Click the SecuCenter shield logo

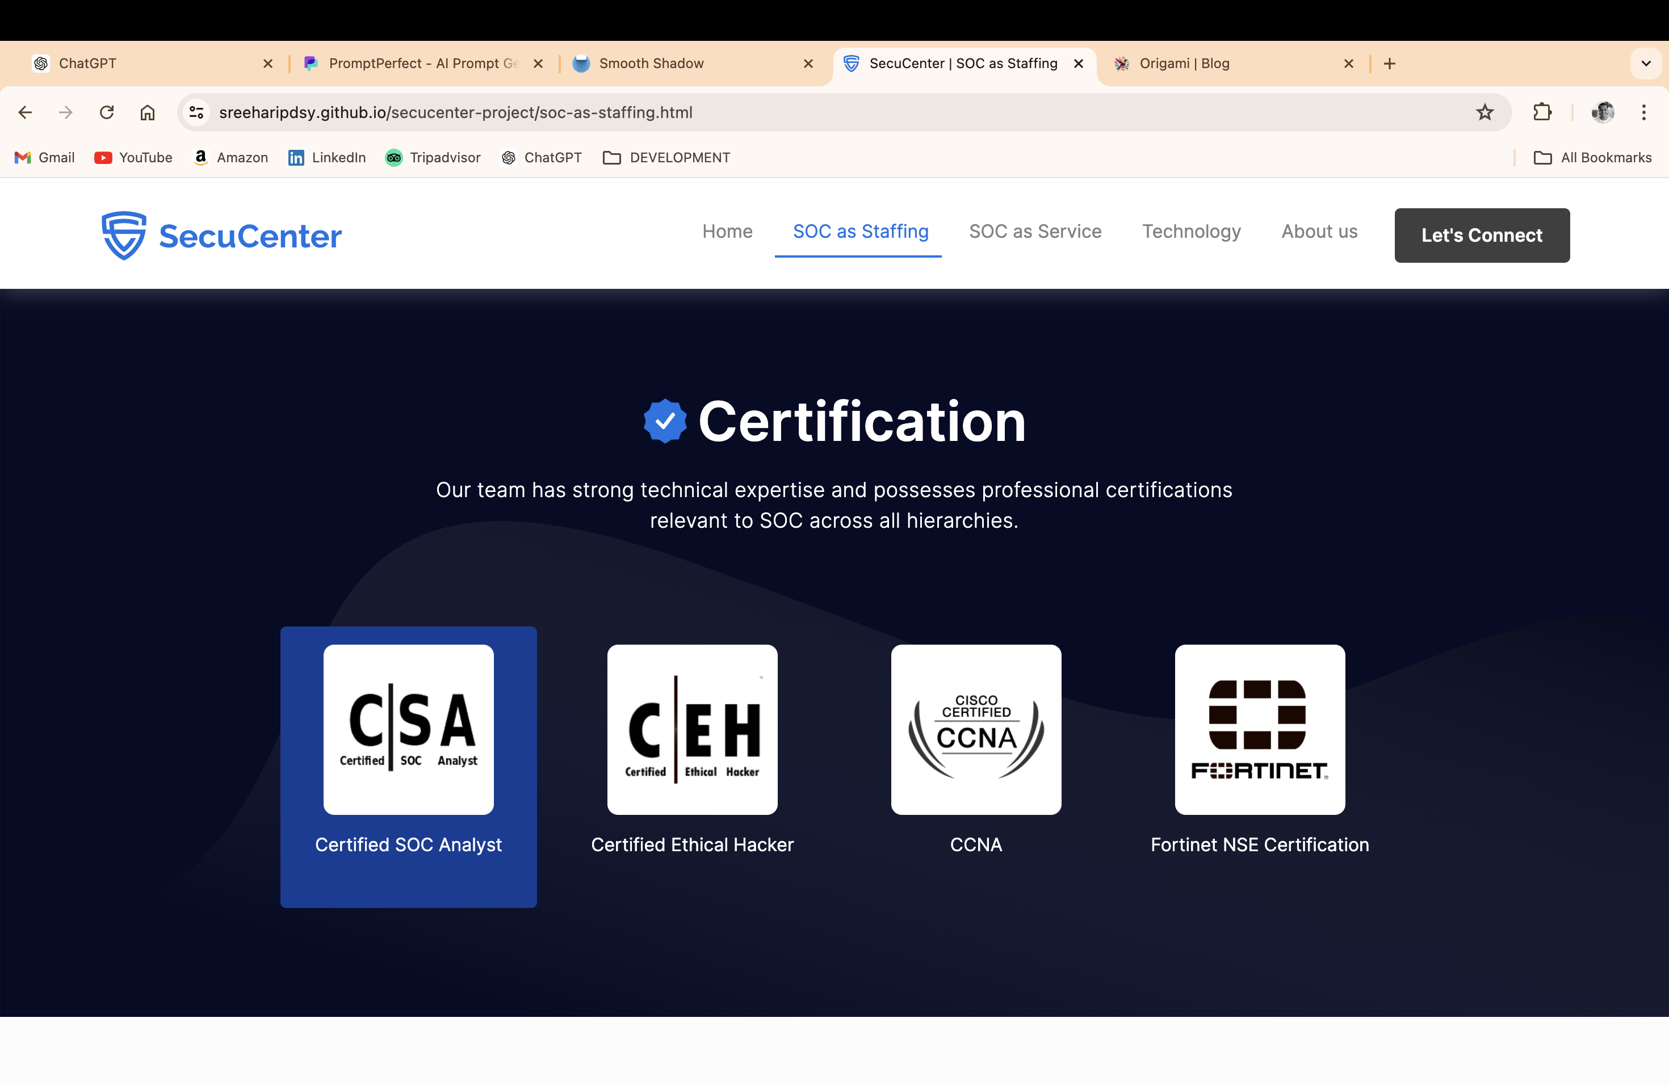tap(124, 235)
